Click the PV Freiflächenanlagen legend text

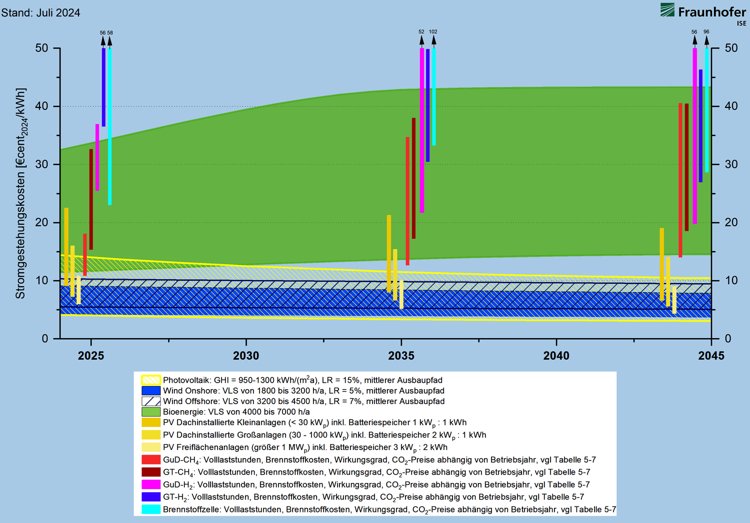pos(305,448)
